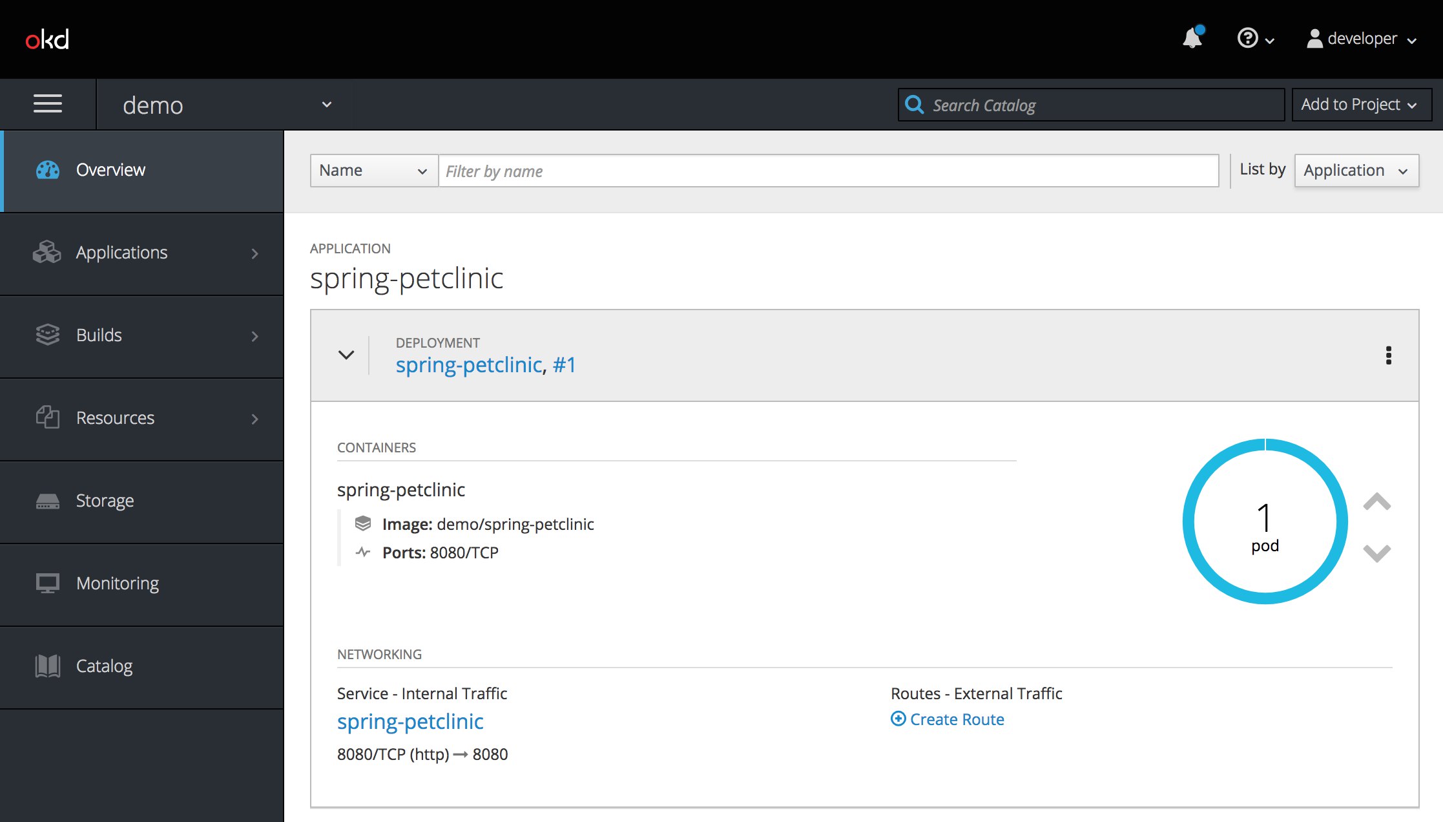
Task: Open the spring-petclinic service link
Action: tap(410, 722)
